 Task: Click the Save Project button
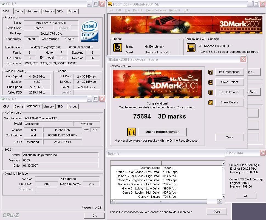(229, 82)
